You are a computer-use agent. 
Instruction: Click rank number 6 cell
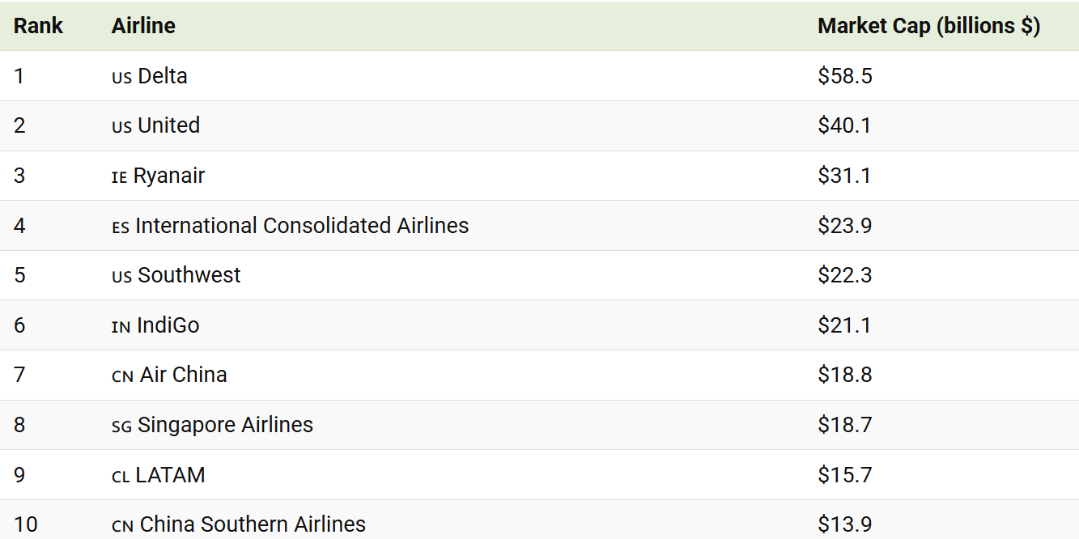tap(20, 325)
